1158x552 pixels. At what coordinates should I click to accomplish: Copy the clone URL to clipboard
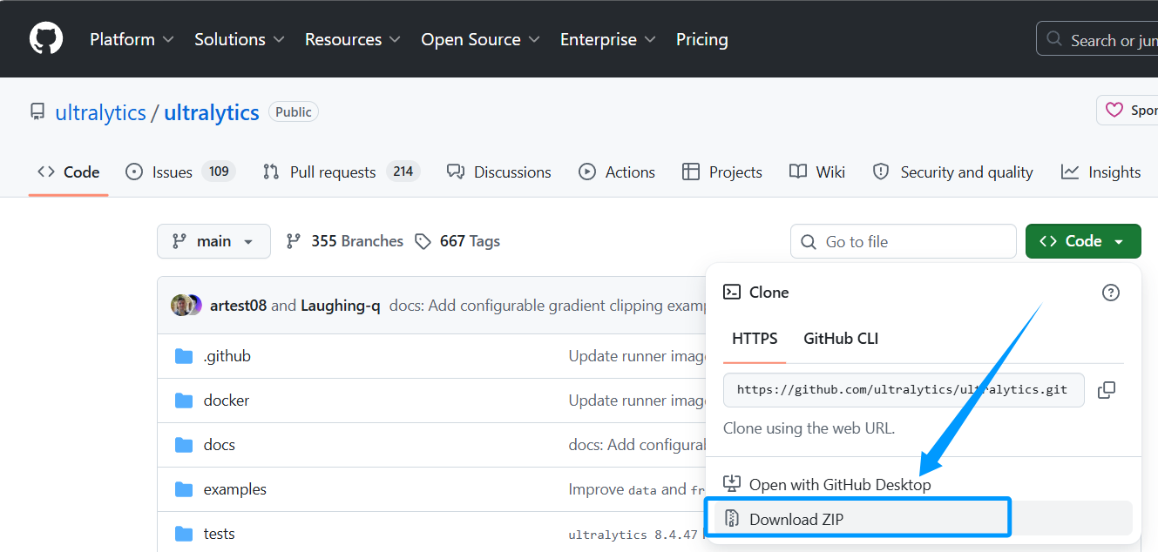click(1107, 390)
